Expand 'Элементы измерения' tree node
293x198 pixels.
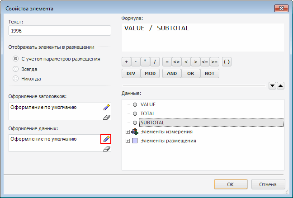point(128,132)
